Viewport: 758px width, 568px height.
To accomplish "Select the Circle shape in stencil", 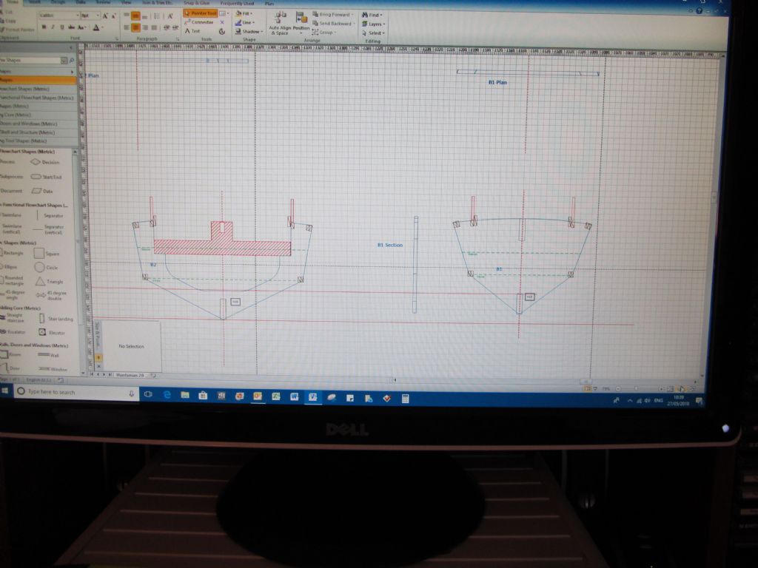I will pos(46,268).
